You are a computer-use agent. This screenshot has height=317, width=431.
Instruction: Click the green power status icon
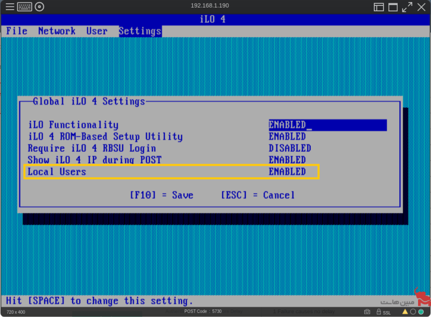[x=421, y=312]
